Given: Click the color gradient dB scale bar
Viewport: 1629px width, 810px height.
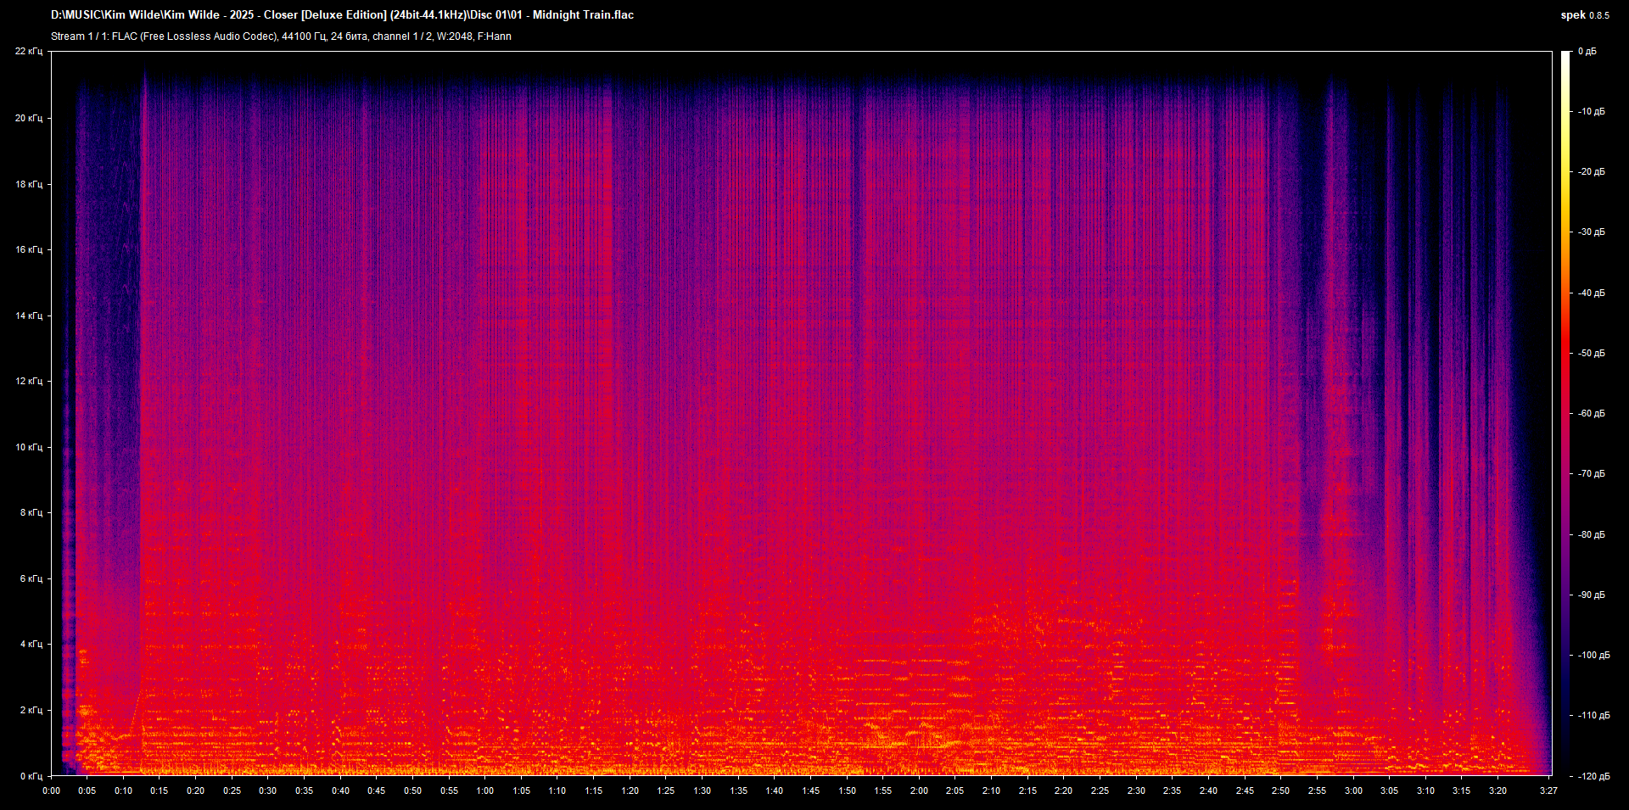Looking at the screenshot, I should [1565, 413].
